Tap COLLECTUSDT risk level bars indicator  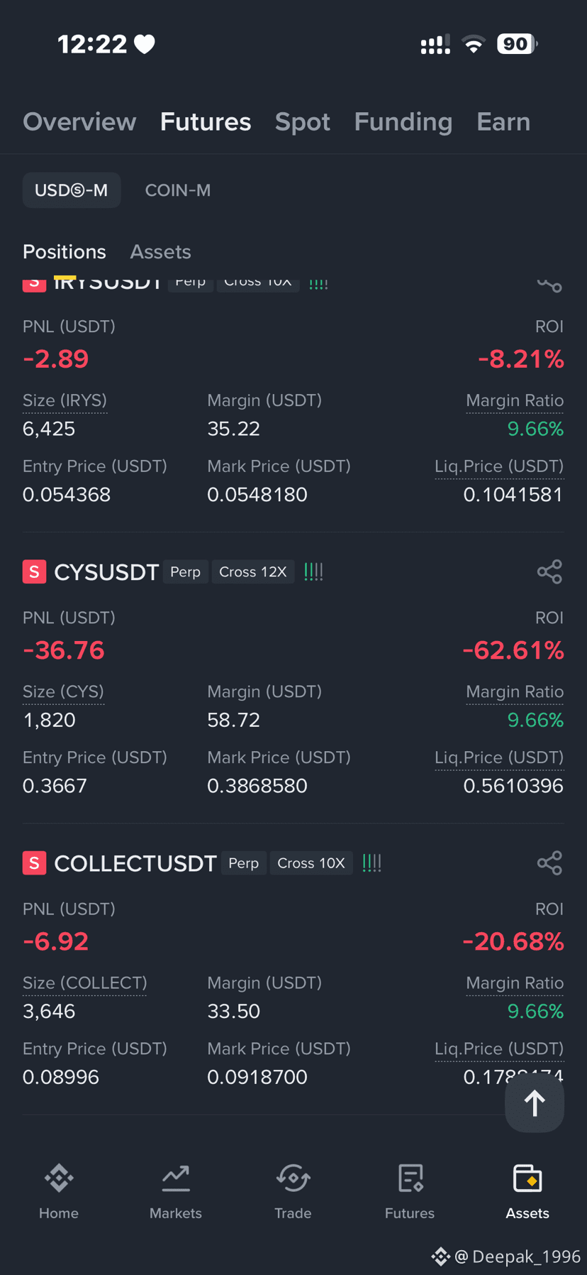pyautogui.click(x=371, y=863)
